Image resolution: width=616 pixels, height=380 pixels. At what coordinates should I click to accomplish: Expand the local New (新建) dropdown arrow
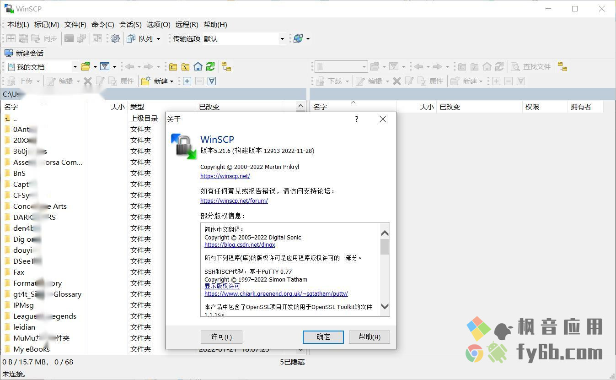171,81
